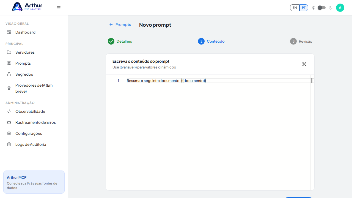This screenshot has width=352, height=198.
Task: Toggle the dark theme switch
Action: [322, 8]
